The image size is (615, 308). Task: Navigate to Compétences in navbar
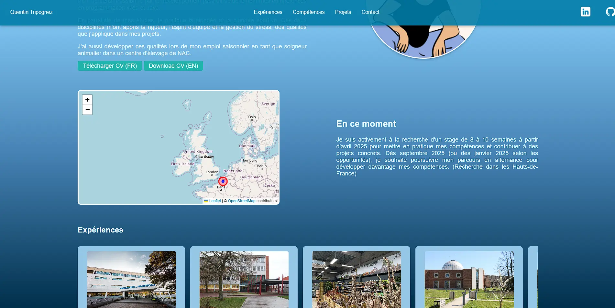click(308, 12)
